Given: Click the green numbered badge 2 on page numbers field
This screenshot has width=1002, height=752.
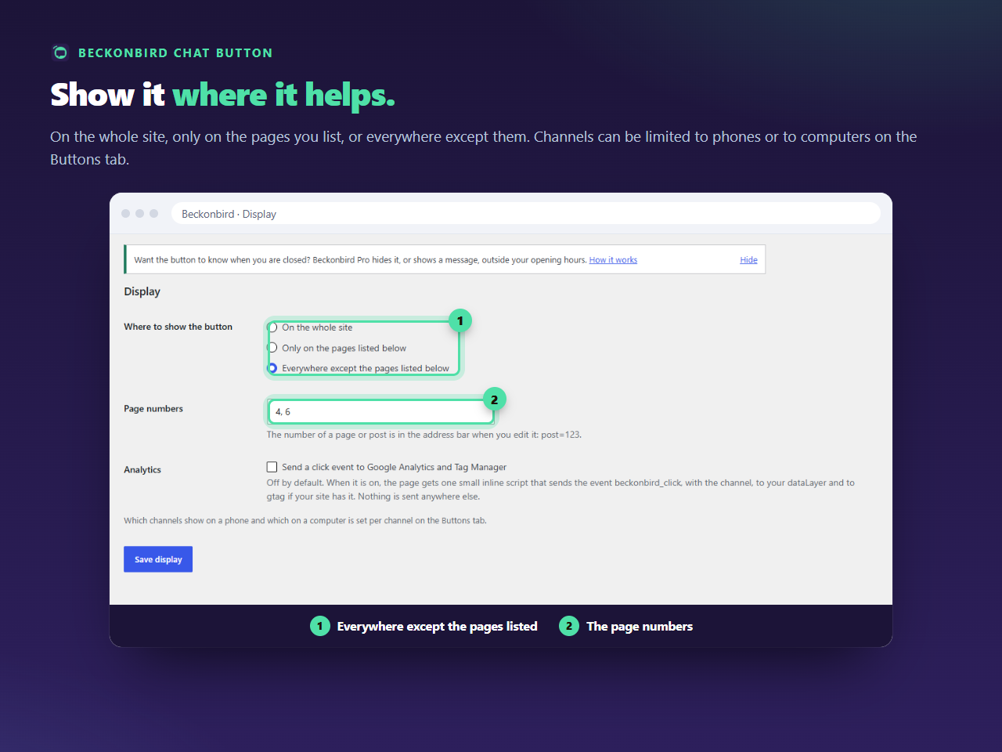Looking at the screenshot, I should pyautogui.click(x=494, y=399).
